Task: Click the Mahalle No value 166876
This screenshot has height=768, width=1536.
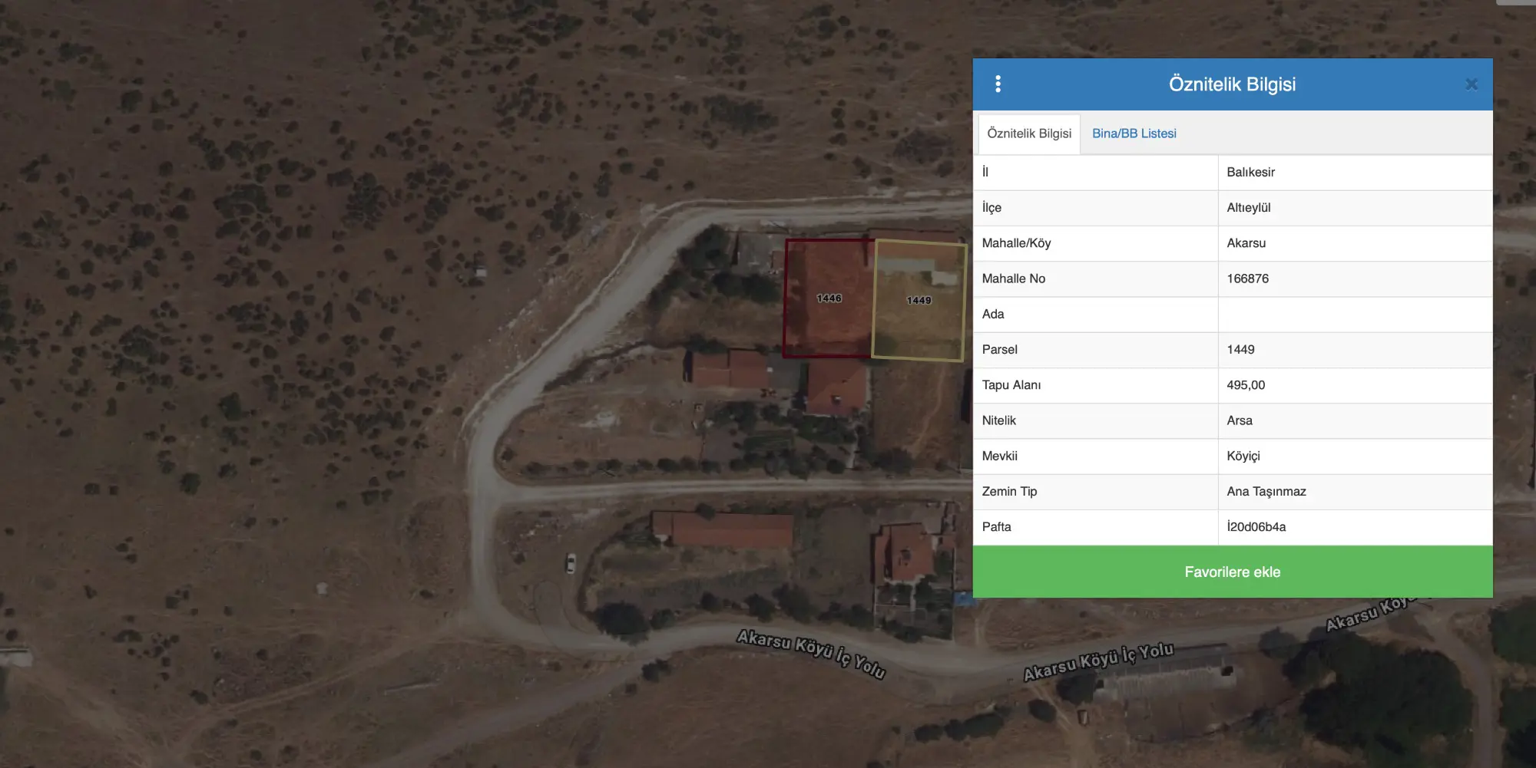Action: coord(1247,279)
